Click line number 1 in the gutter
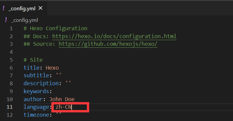Viewport: 233px width, 121px height. click(11, 29)
